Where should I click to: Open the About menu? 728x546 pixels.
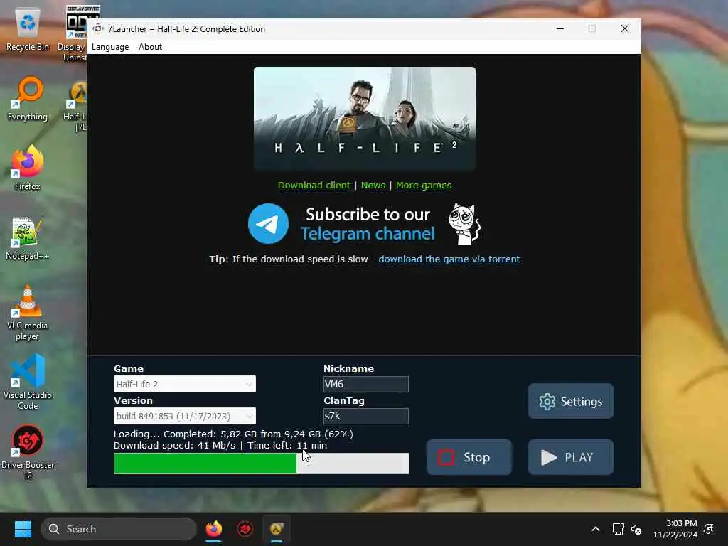pos(150,47)
